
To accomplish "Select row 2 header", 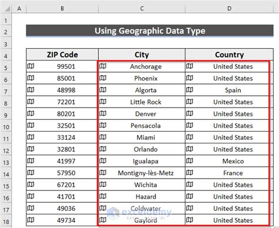I will 6,32.
